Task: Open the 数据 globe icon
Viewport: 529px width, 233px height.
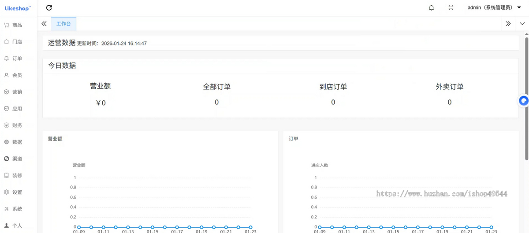Action: pyautogui.click(x=7, y=142)
